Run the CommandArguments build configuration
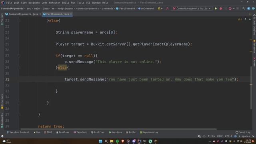 [216, 8]
